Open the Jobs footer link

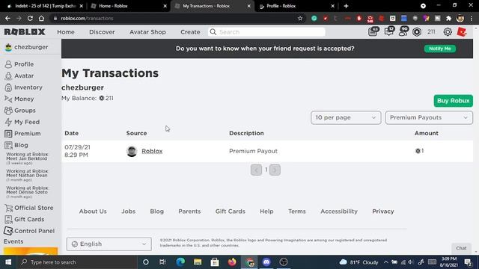pyautogui.click(x=128, y=211)
